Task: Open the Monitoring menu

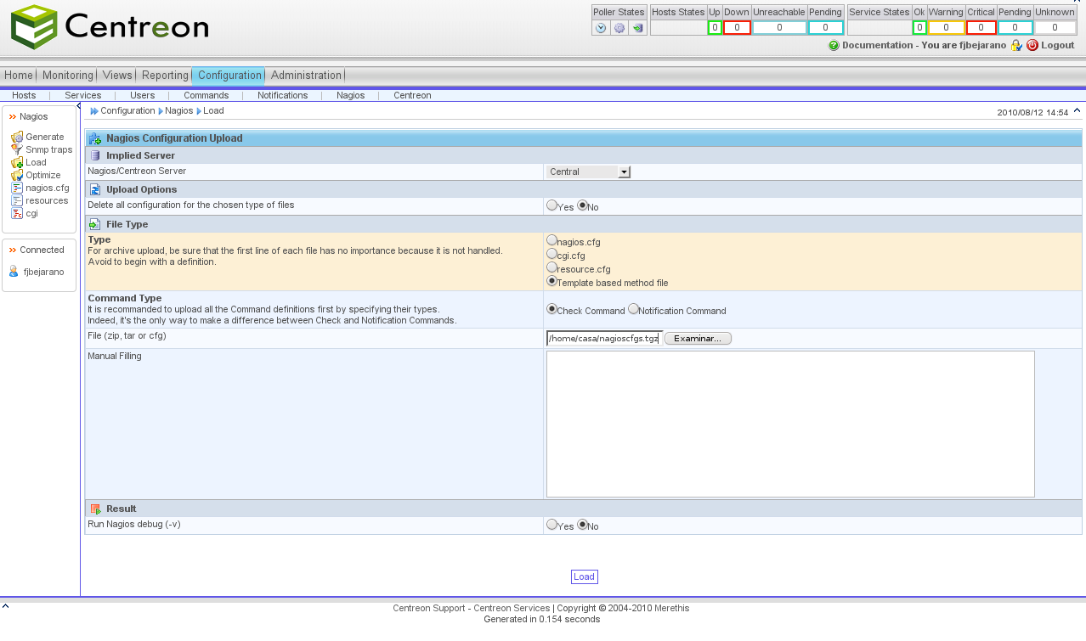Action: [x=67, y=76]
